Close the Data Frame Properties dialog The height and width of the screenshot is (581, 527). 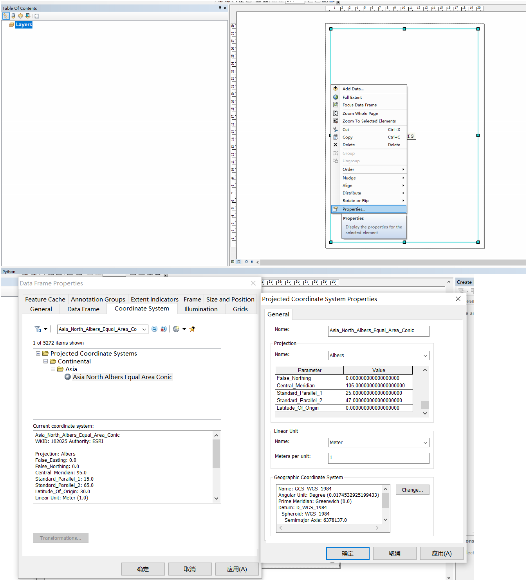(253, 283)
